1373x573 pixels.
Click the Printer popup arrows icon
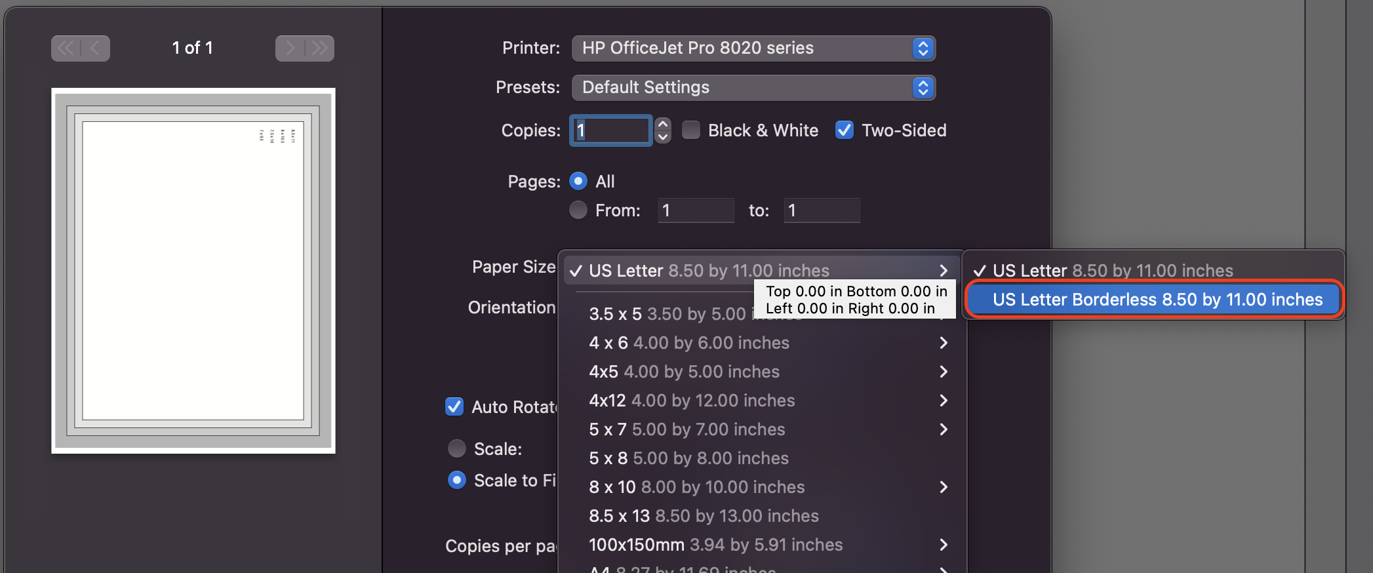click(x=923, y=48)
